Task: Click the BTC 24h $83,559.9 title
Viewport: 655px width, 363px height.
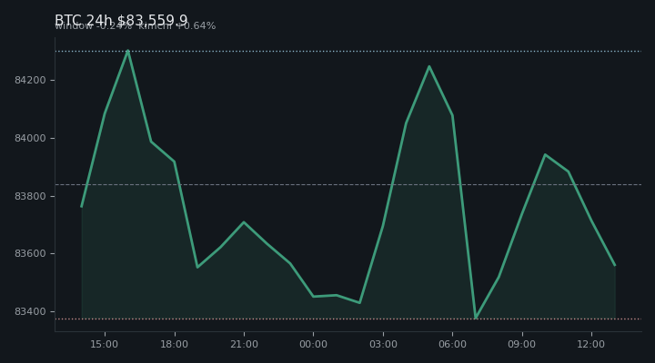Action: click(121, 20)
